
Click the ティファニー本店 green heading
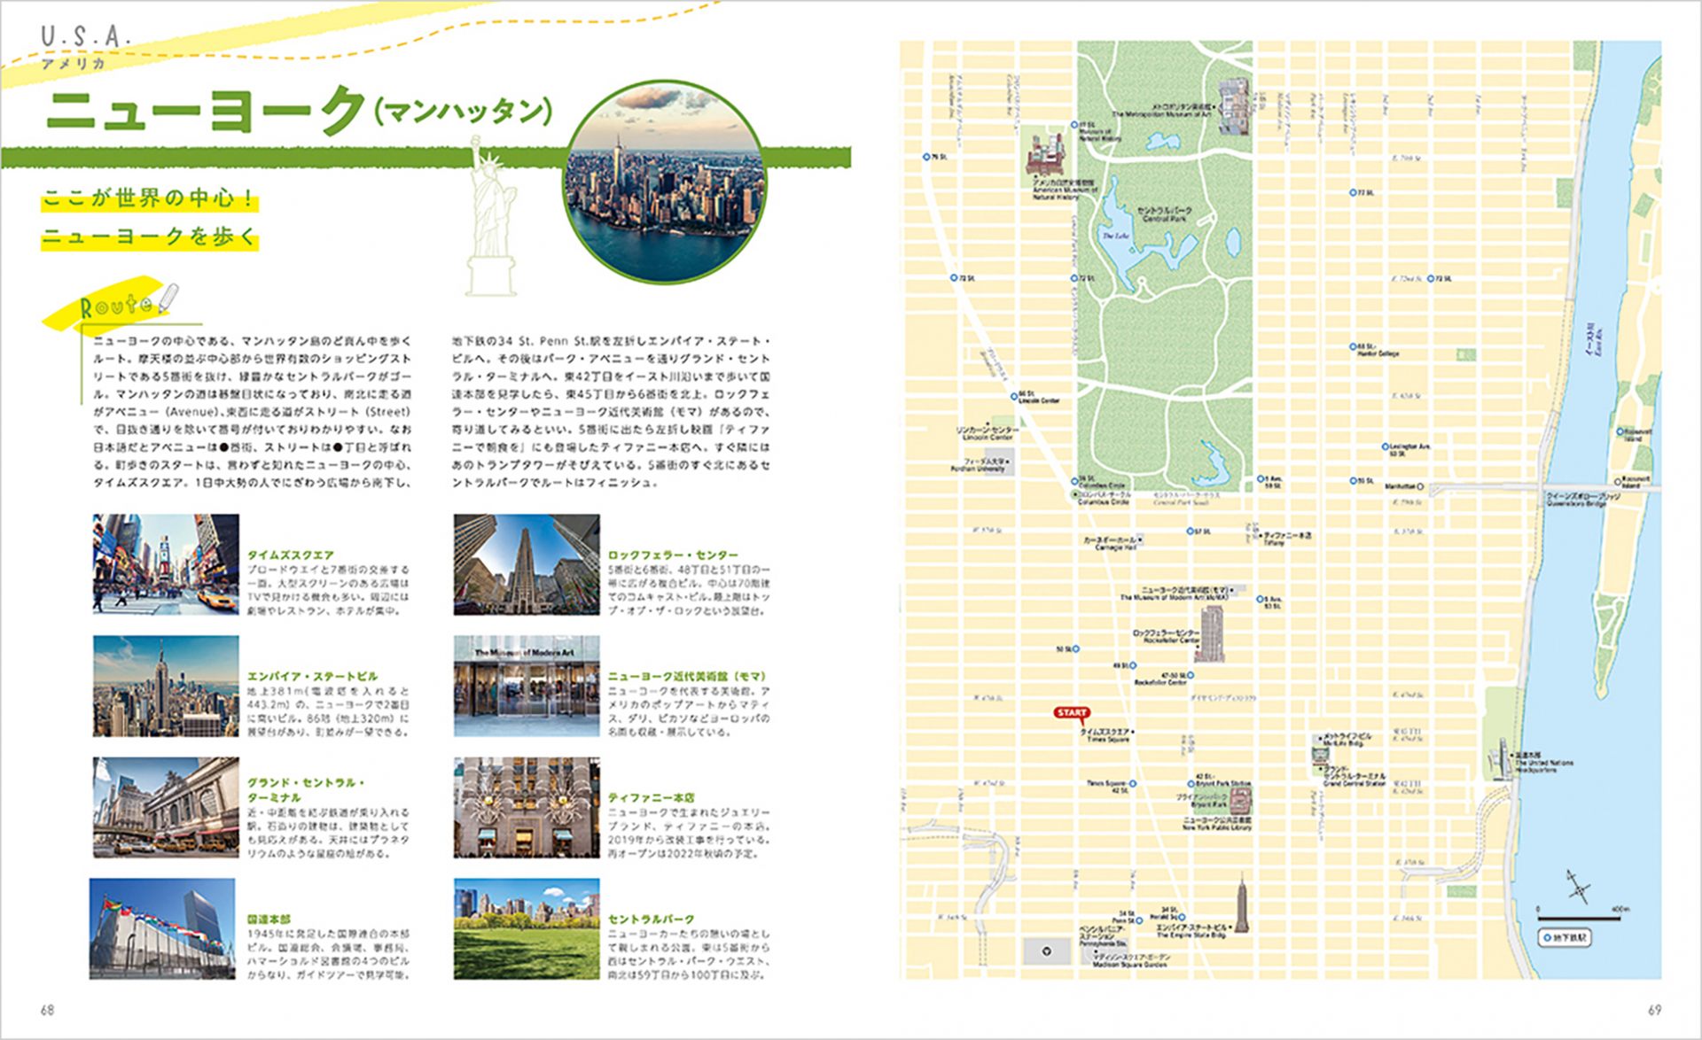click(x=652, y=797)
